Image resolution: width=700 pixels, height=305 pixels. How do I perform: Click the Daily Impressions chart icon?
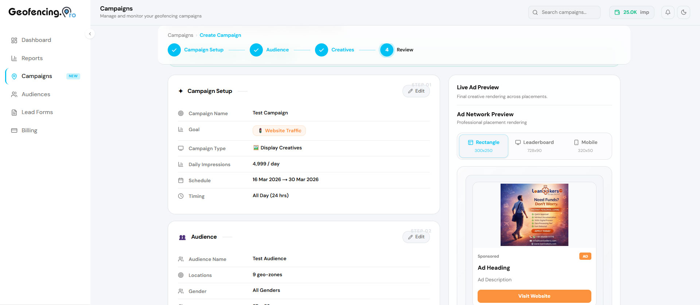pyautogui.click(x=181, y=164)
